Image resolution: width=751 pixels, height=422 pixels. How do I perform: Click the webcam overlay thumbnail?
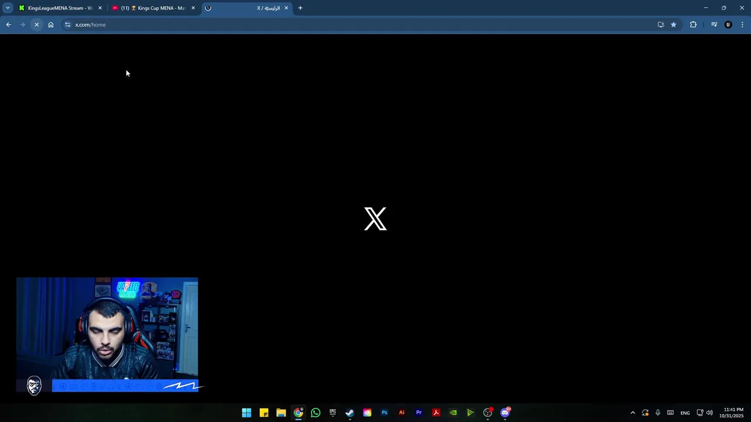point(107,335)
